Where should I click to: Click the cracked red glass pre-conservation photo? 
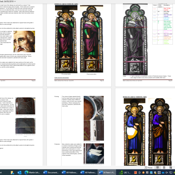coord(25,106)
